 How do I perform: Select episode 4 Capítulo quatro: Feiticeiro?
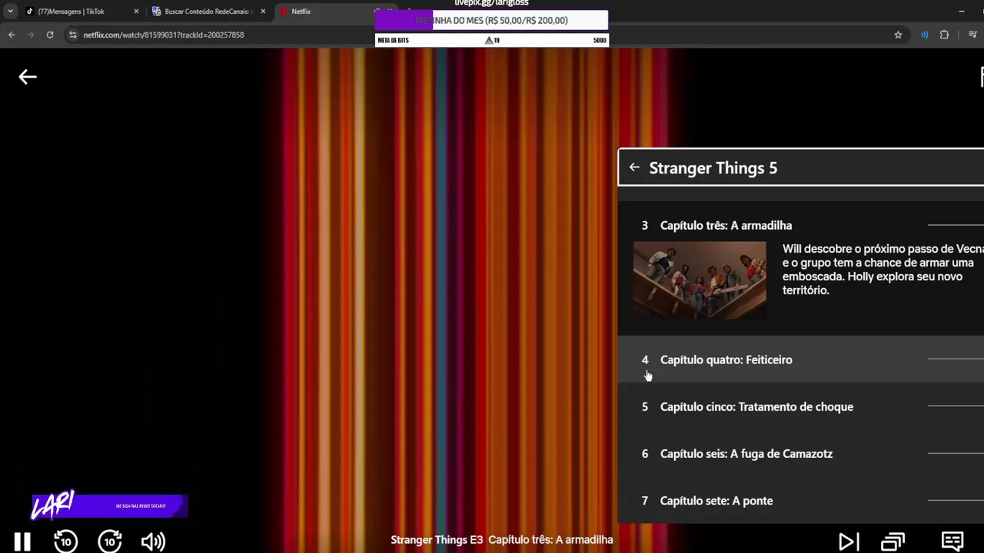pyautogui.click(x=800, y=359)
